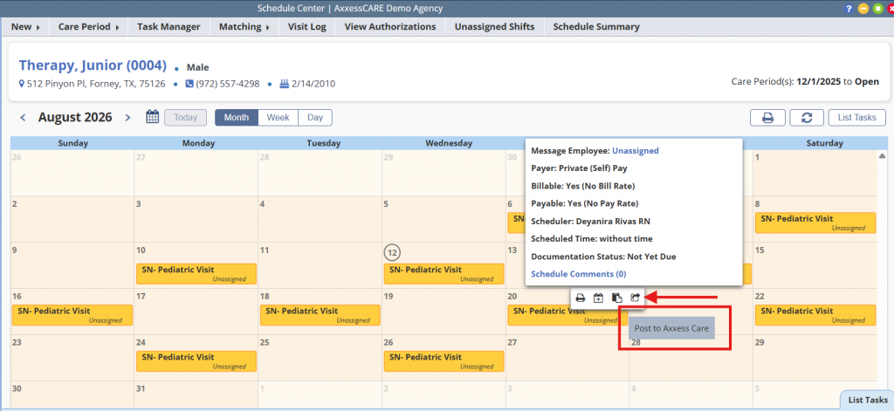The height and width of the screenshot is (411, 894).
Task: Open SN- Pediatric Visit on August 12
Action: pyautogui.click(x=444, y=274)
